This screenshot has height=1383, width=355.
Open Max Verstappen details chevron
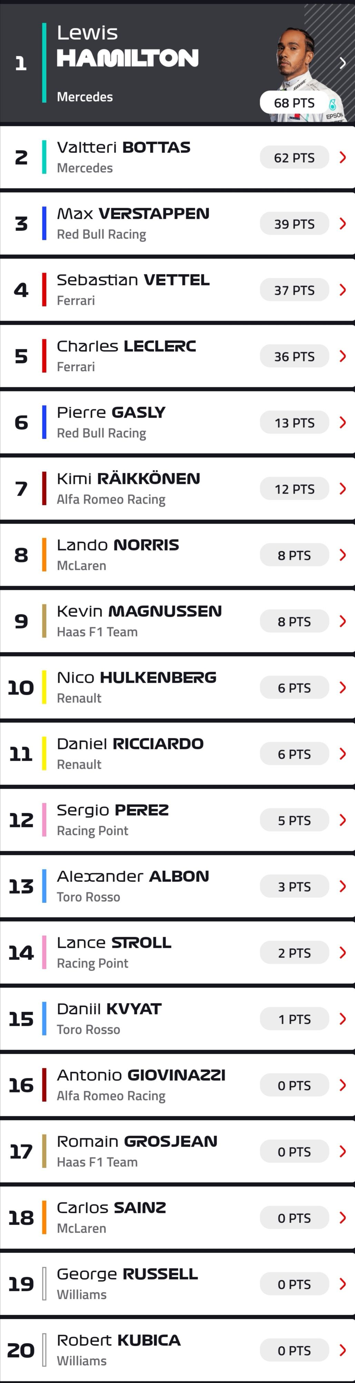(343, 224)
